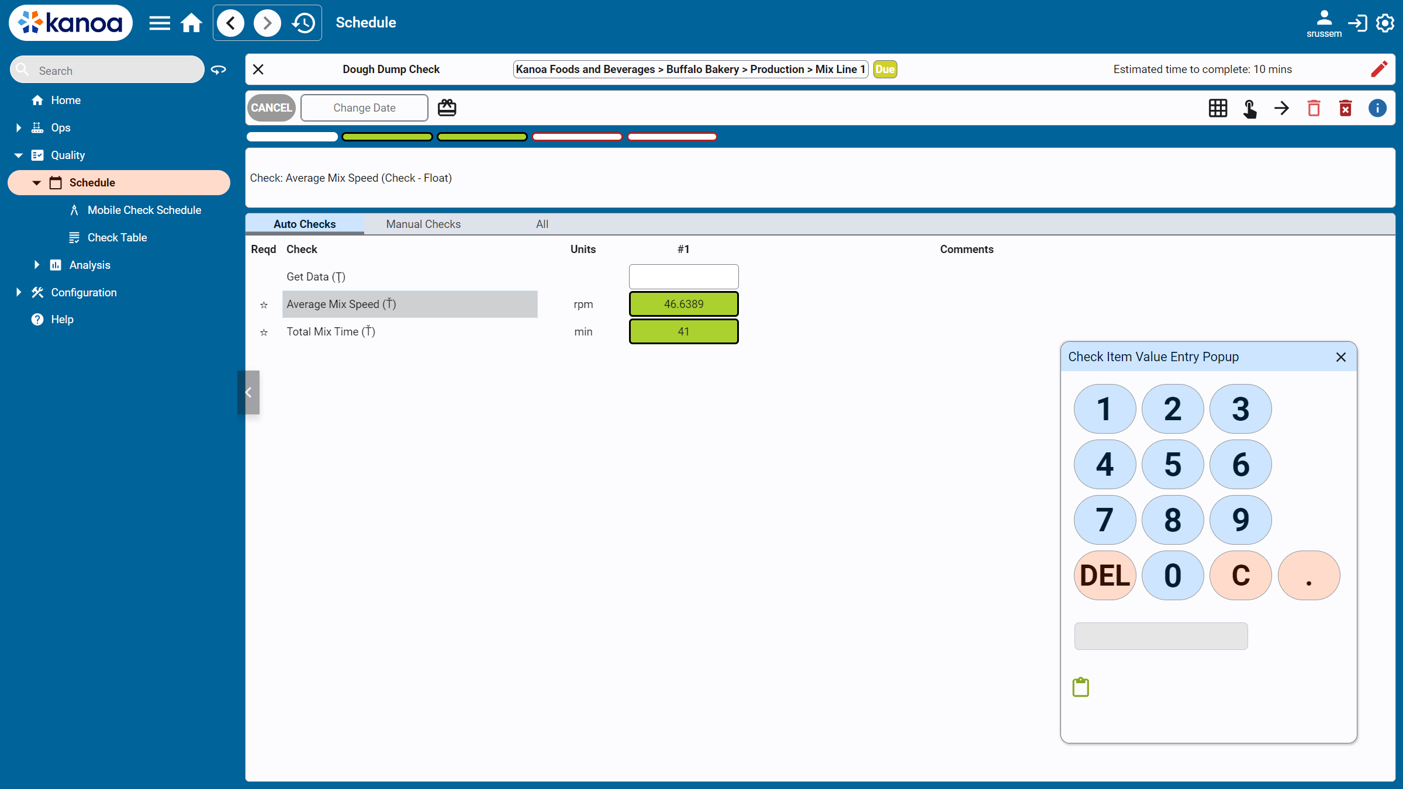Image resolution: width=1403 pixels, height=789 pixels.
Task: Open Check Table in the sidebar
Action: tap(117, 237)
